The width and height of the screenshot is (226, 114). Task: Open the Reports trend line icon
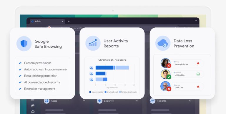coord(152,101)
